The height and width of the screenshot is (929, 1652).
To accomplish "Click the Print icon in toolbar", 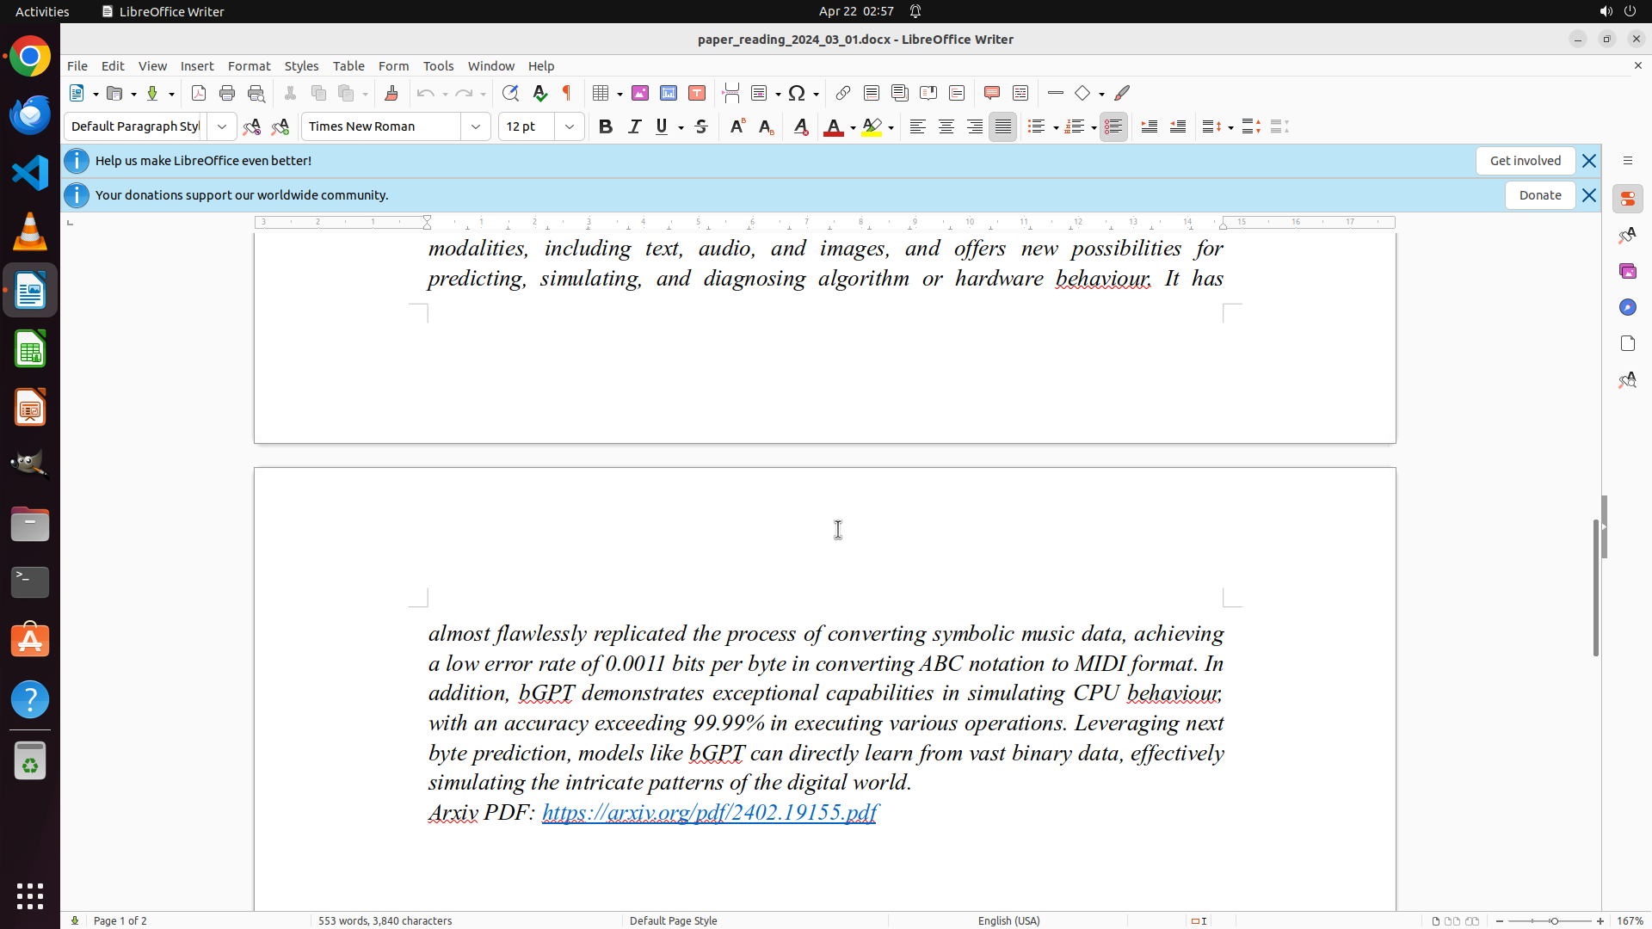I will [x=227, y=93].
